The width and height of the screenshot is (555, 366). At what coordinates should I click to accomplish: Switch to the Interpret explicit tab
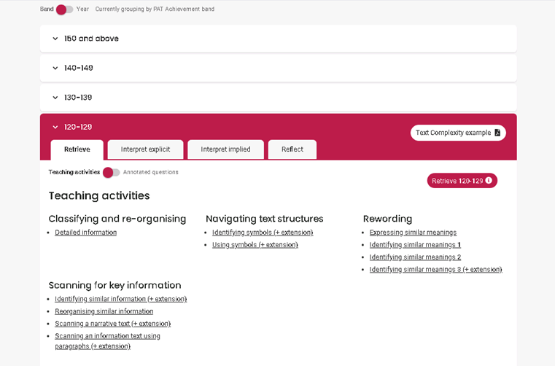(x=145, y=149)
